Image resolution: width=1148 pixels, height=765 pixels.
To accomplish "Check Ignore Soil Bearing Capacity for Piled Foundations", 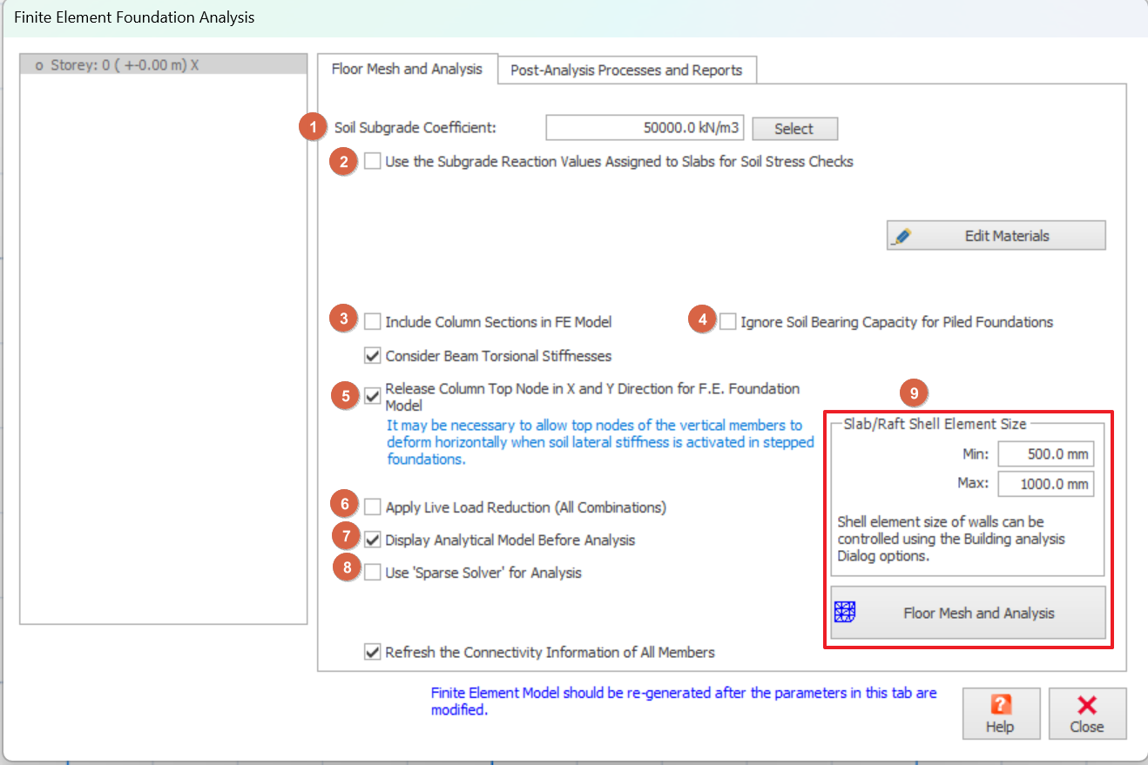I will [728, 322].
